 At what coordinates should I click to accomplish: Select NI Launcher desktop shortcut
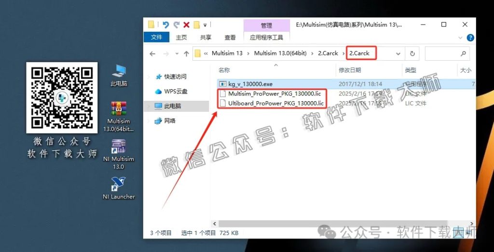coord(119,188)
